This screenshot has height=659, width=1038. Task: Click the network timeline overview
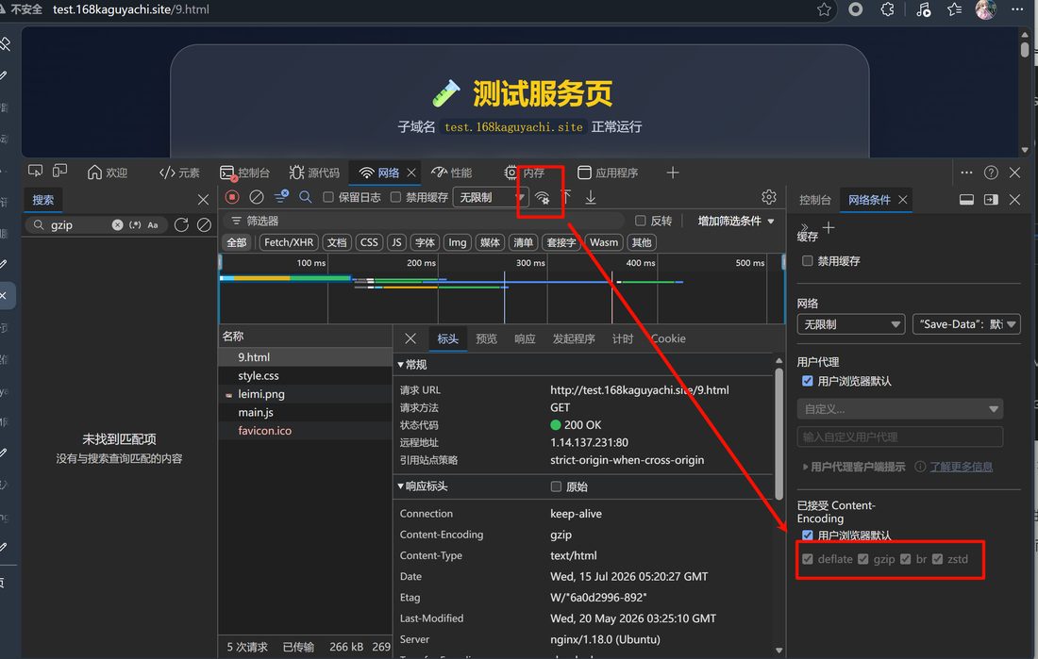pyautogui.click(x=502, y=289)
